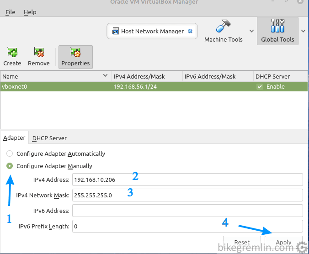The height and width of the screenshot is (254, 309).
Task: Select the vboxnet0 row
Action: click(x=154, y=87)
